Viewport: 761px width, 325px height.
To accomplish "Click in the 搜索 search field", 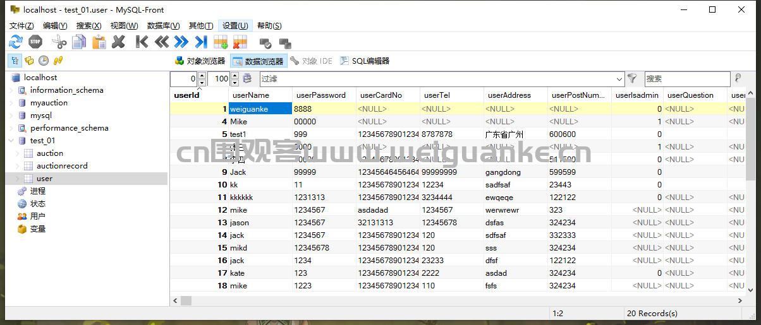I will 687,79.
